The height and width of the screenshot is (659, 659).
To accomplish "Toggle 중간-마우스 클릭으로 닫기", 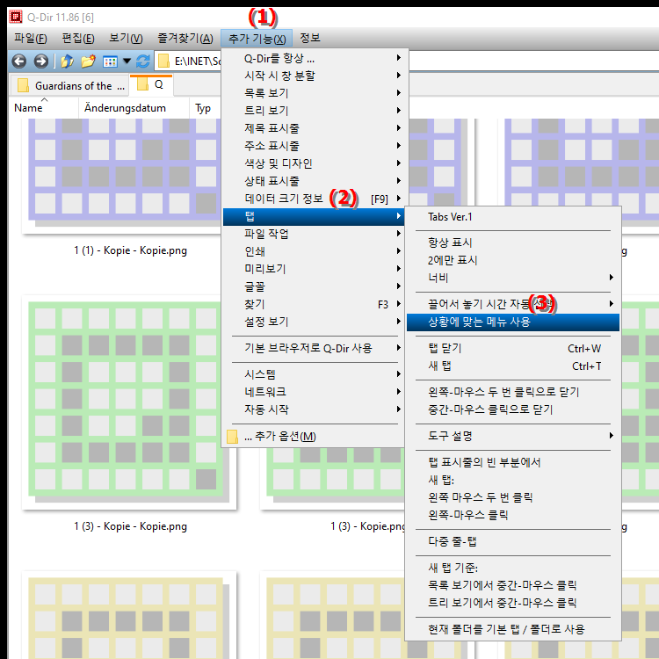I will (x=513, y=409).
